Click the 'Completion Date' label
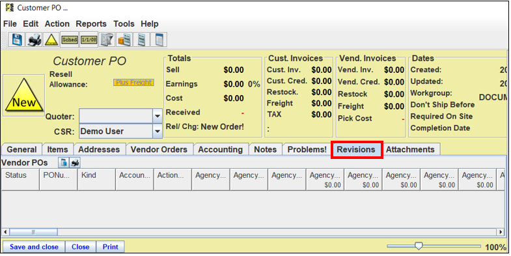 (440, 128)
